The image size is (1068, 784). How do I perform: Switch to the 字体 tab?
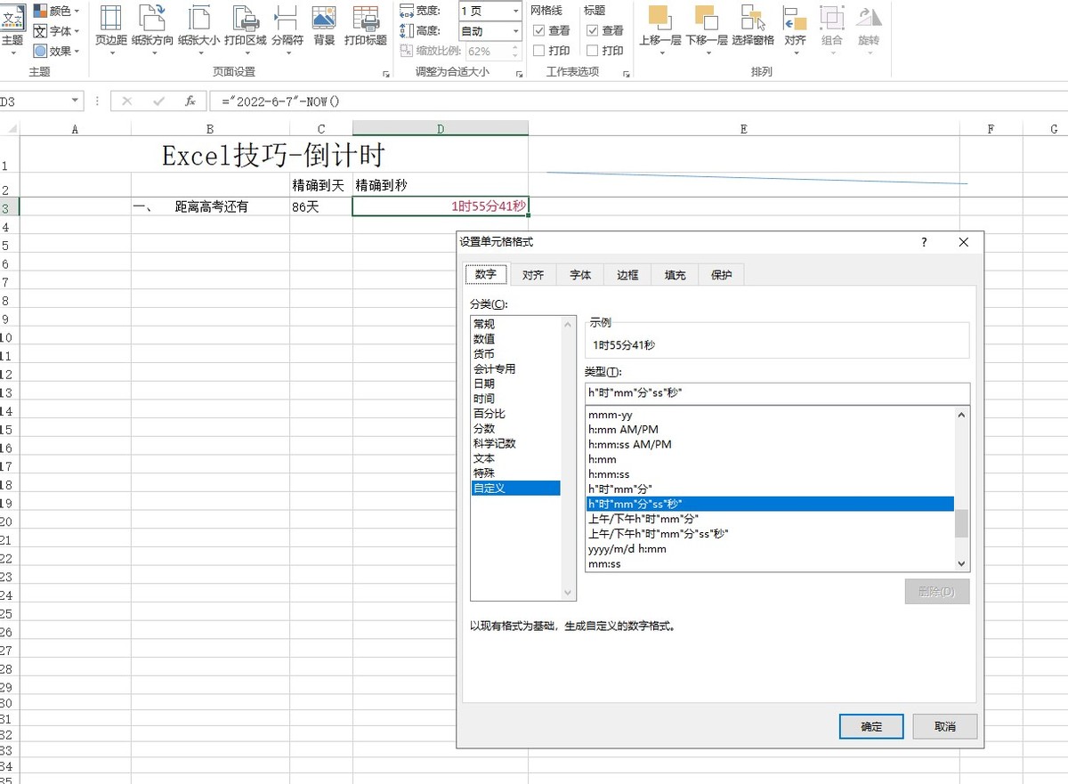(x=580, y=275)
